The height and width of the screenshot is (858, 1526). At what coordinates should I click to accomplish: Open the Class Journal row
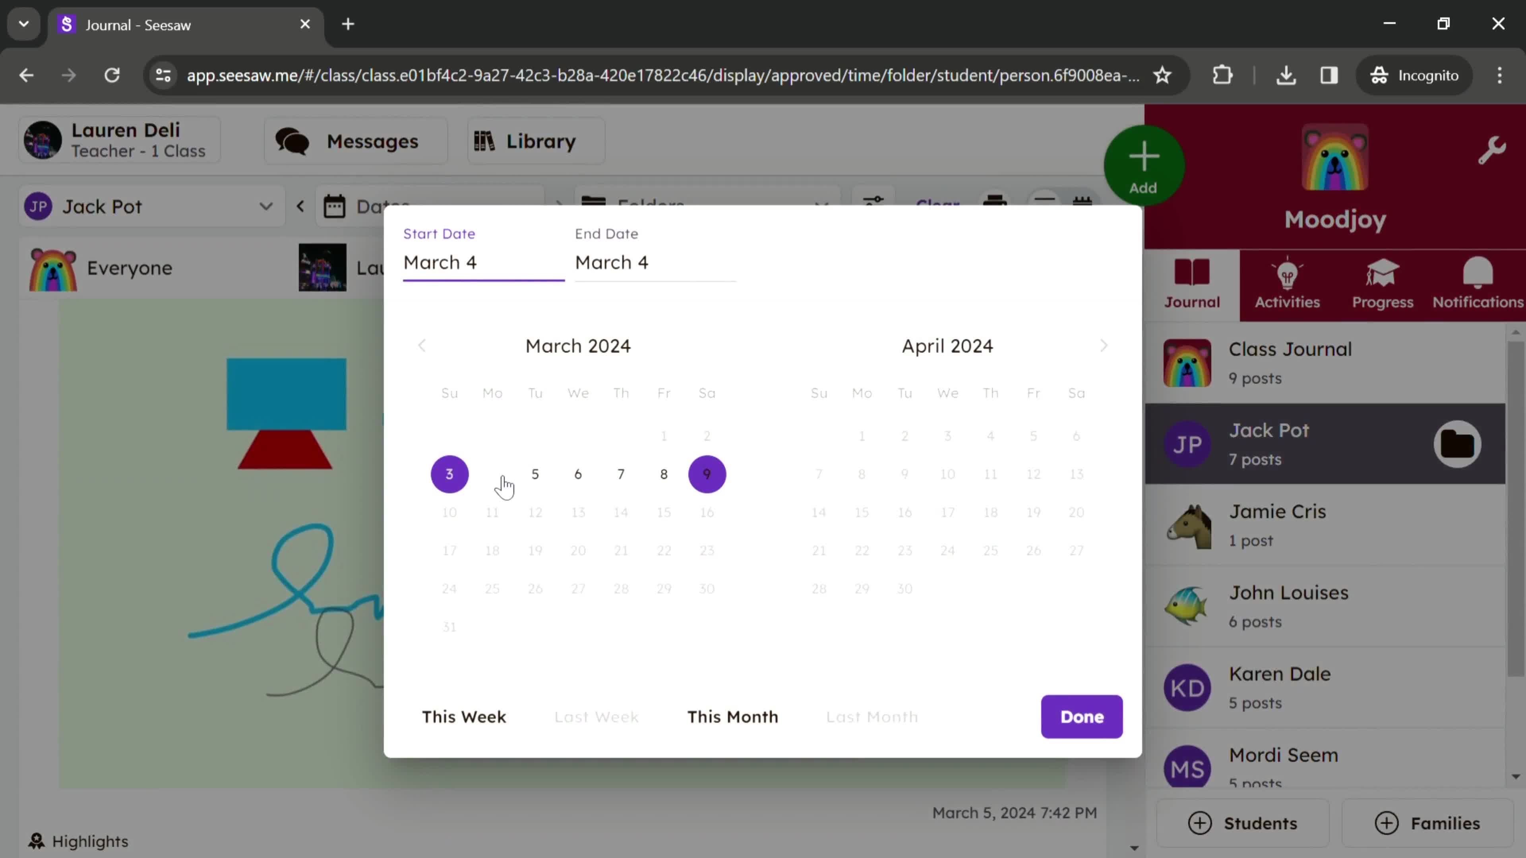pyautogui.click(x=1325, y=363)
